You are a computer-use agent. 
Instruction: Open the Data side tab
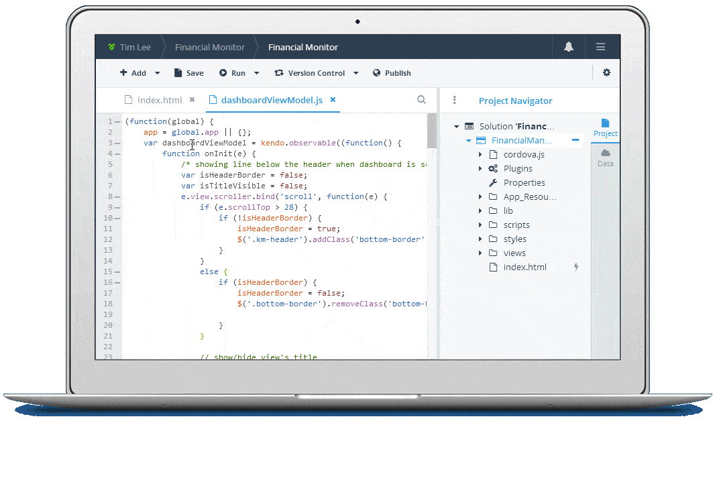605,158
